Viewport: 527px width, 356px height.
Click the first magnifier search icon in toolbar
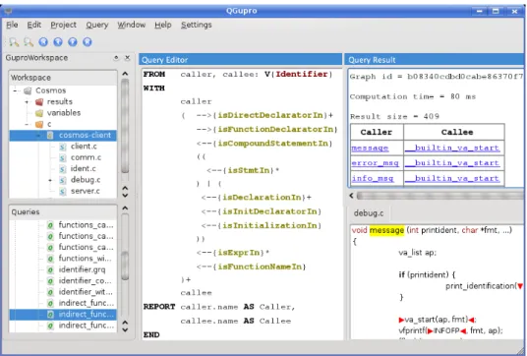14,42
